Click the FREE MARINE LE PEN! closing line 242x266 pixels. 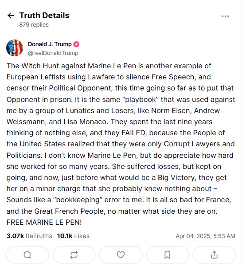[x=44, y=222]
